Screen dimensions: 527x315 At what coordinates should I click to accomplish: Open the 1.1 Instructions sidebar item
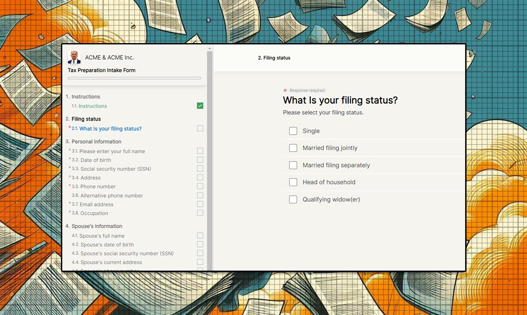coord(89,106)
